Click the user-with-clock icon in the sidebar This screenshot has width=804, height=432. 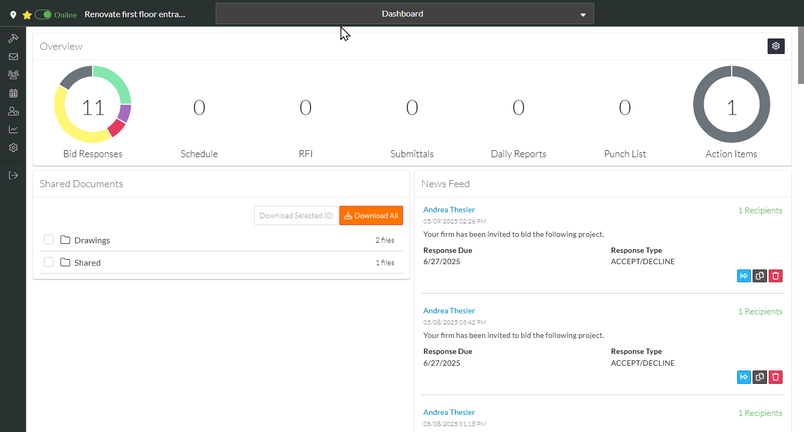(13, 111)
